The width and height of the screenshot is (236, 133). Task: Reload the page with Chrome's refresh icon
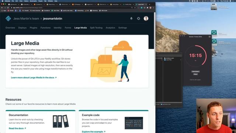8,7
